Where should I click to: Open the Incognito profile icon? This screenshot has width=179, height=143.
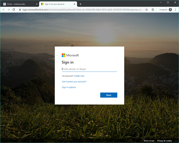[170, 10]
